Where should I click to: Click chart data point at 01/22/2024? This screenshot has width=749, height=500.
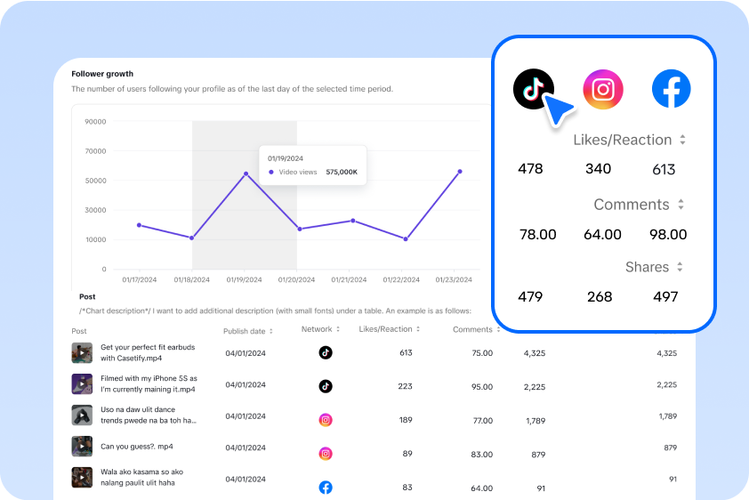[x=406, y=239]
